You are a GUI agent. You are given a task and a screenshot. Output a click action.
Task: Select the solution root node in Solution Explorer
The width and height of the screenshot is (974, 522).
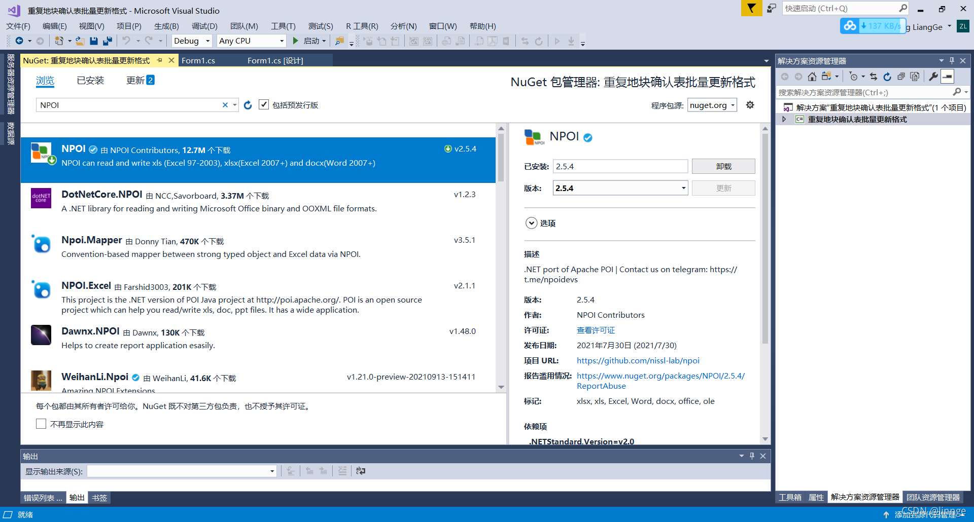[875, 107]
